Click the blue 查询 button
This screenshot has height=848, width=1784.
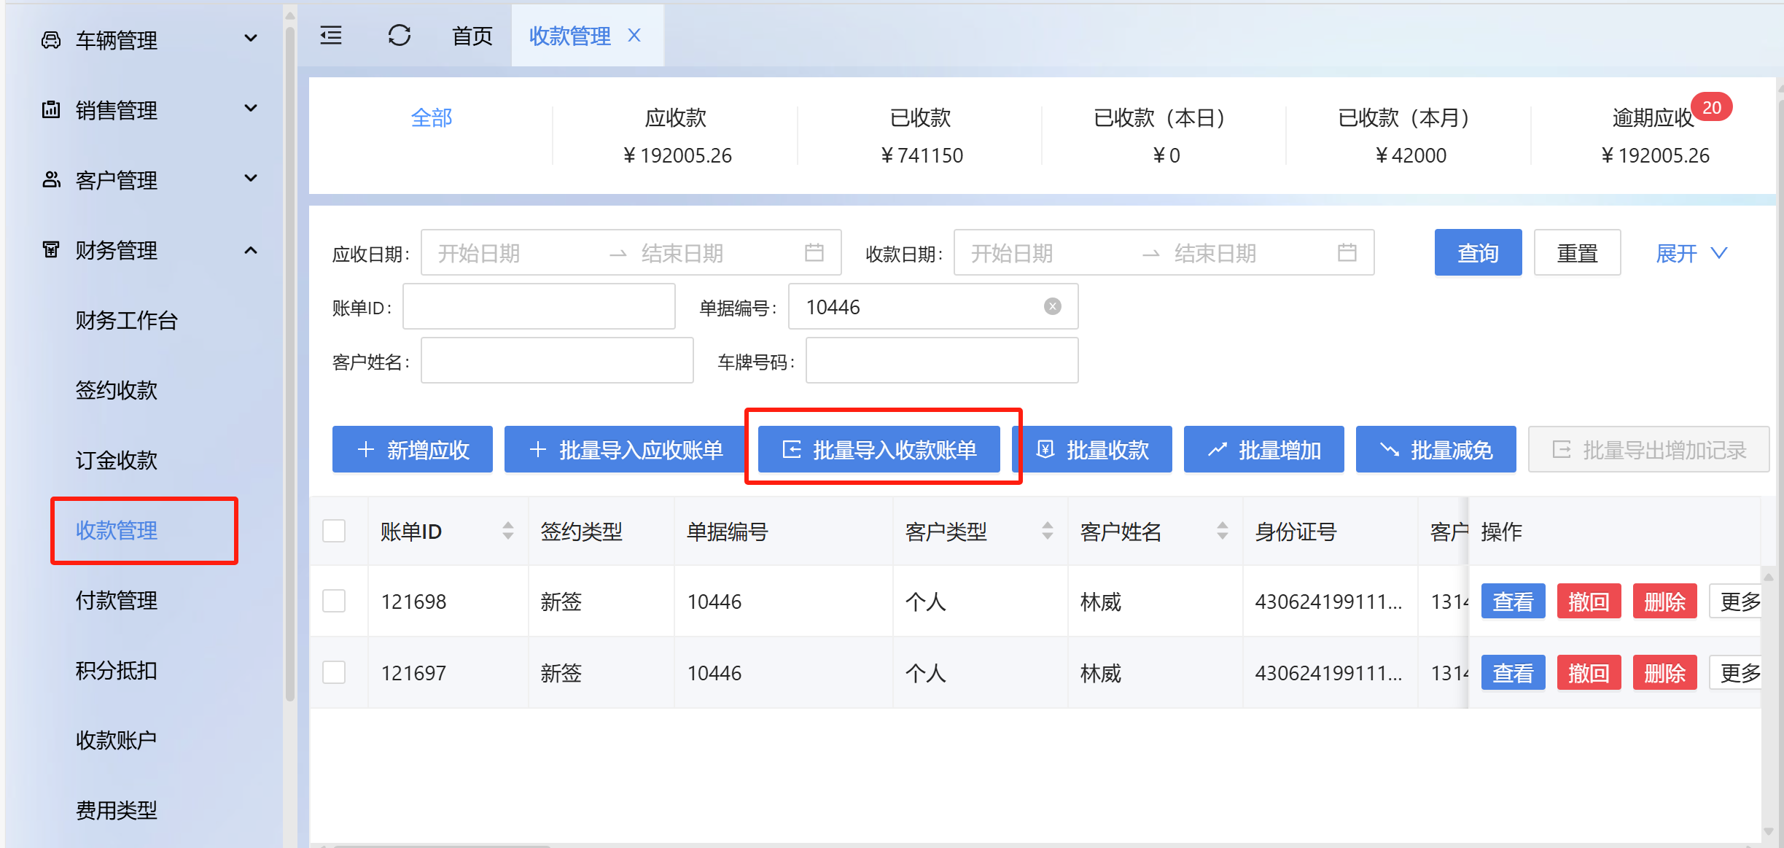(1477, 253)
